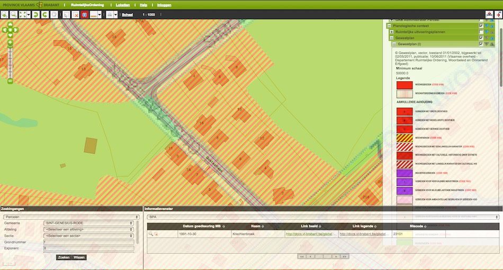Expand the Ruimtelijke uitvoeringsplannen group
Screen dimensions: 503x270
pos(392,32)
